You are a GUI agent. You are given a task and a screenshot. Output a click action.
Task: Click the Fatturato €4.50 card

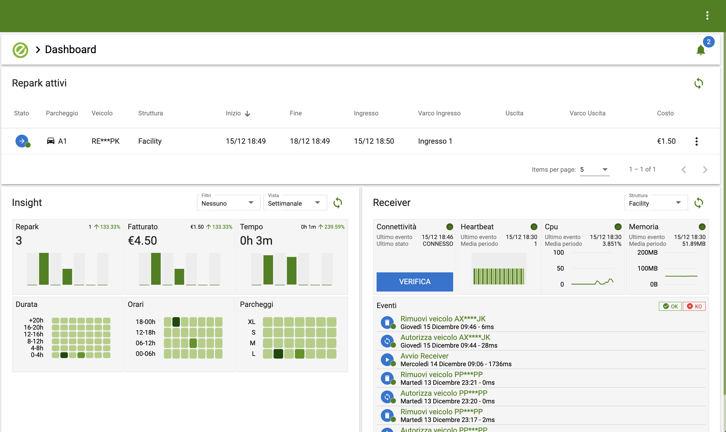point(180,257)
